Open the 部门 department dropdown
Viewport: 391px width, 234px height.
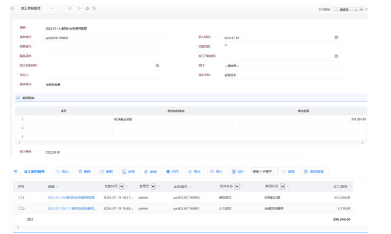click(x=282, y=66)
